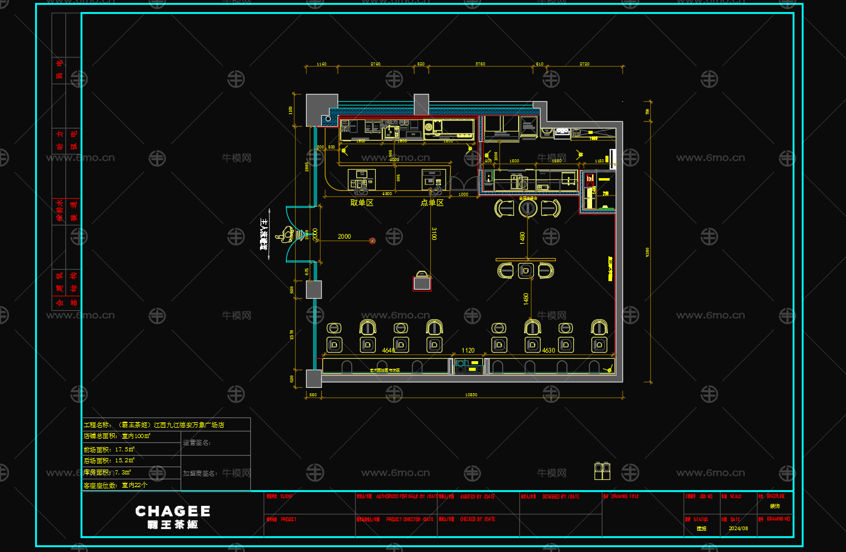This screenshot has width=846, height=552.
Task: Select the cabinet block below 1120 dimension
Action: click(x=468, y=365)
